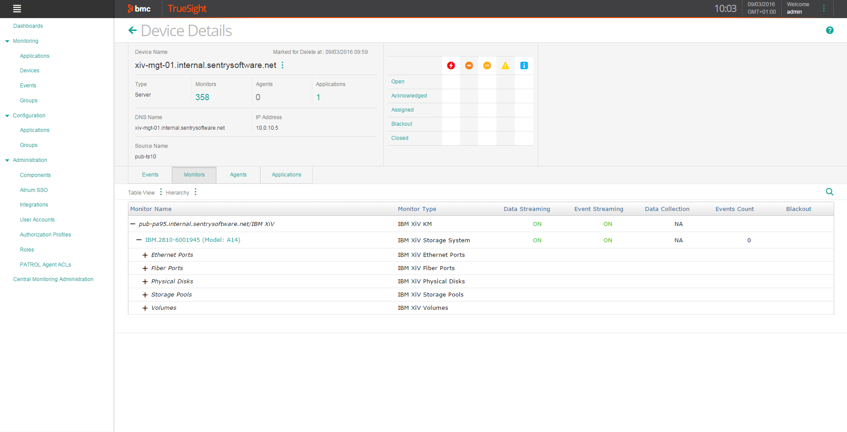
Task: Expand the Fiber Ports row
Action: [145, 268]
